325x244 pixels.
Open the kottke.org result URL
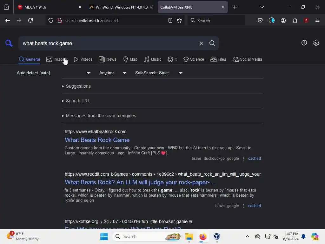click(128, 221)
